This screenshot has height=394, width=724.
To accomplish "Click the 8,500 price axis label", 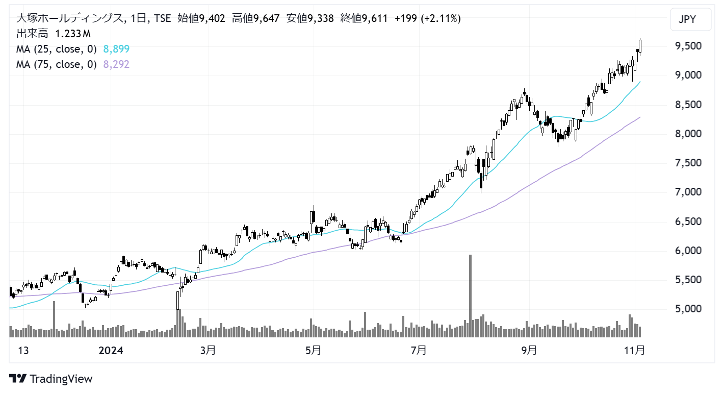I will pyautogui.click(x=688, y=105).
